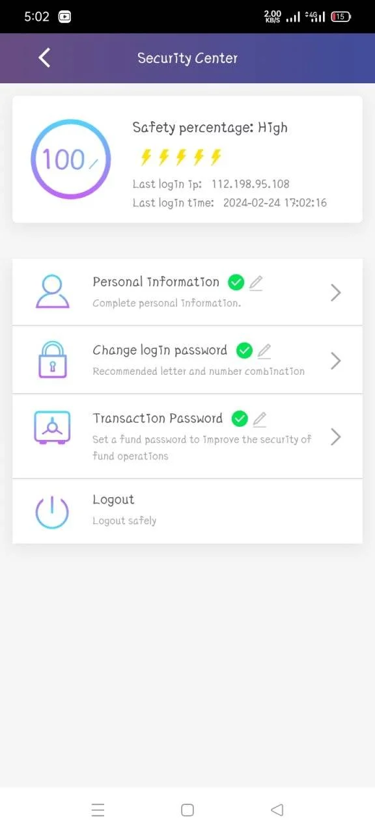
Task: Tap the back arrow in header
Action: click(x=44, y=58)
